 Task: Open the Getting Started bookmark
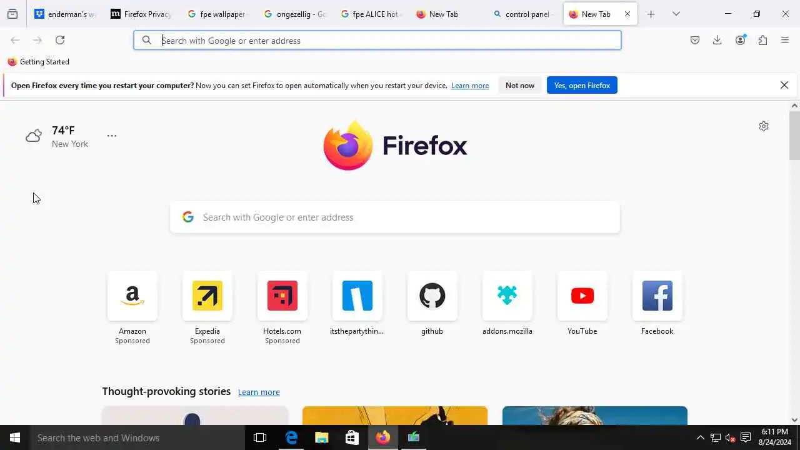pos(38,62)
